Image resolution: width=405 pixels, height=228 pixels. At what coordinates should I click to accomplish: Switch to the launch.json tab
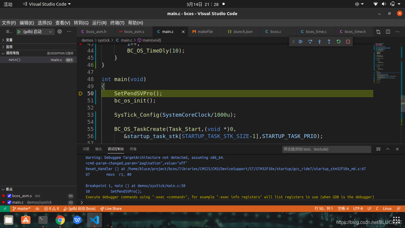(243, 31)
